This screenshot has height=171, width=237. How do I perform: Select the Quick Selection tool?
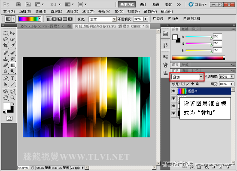point(12,39)
